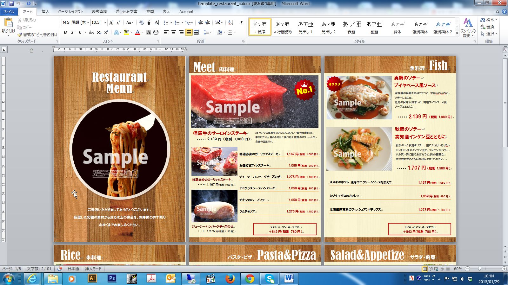Click the sort A-Z icon
The image size is (508, 285).
coord(231,23)
